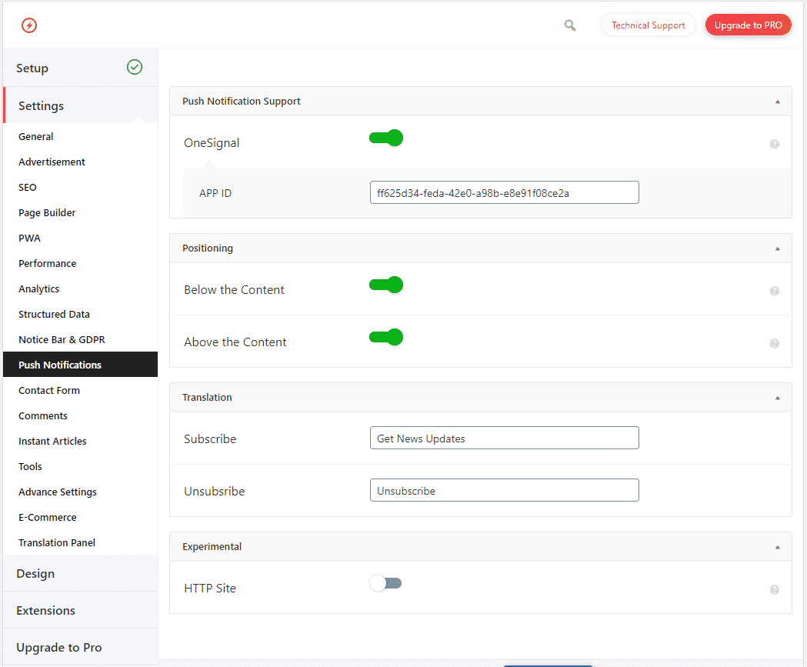Collapse the Translation section arrow
Image resolution: width=807 pixels, height=667 pixels.
click(x=777, y=399)
